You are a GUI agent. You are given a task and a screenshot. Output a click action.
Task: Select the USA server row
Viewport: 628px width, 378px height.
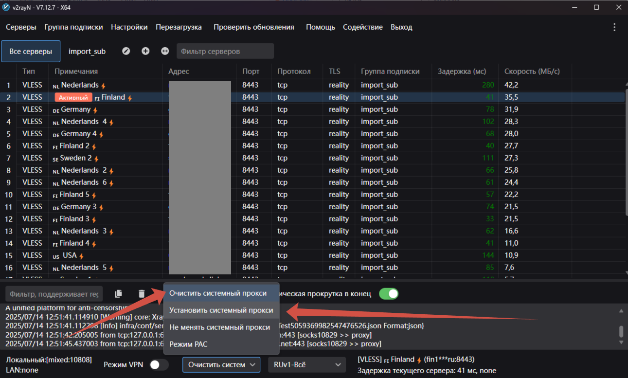click(312, 255)
